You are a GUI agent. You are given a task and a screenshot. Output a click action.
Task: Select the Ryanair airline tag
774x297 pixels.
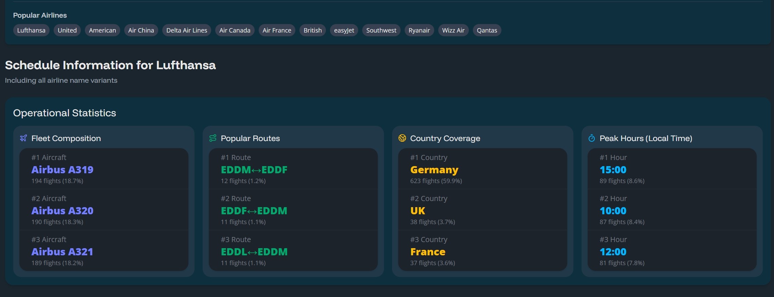419,31
